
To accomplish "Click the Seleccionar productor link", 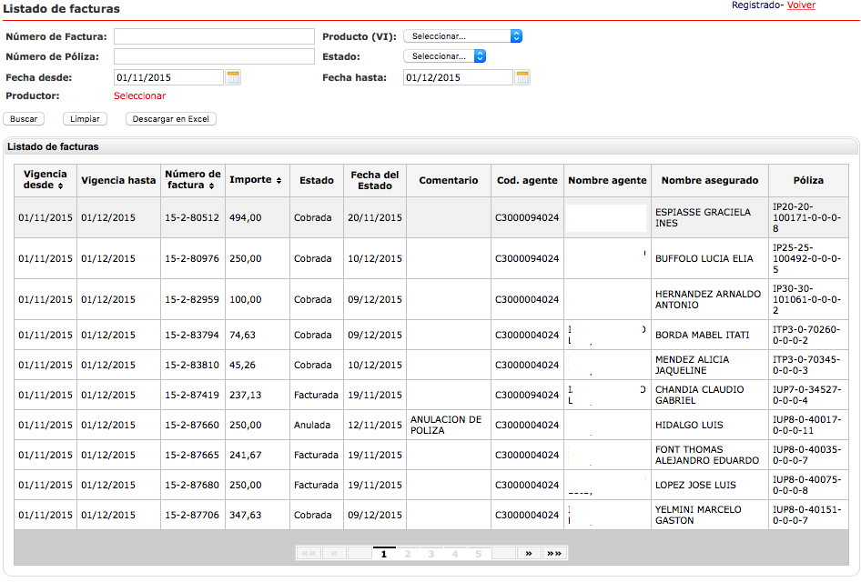I will pyautogui.click(x=139, y=95).
